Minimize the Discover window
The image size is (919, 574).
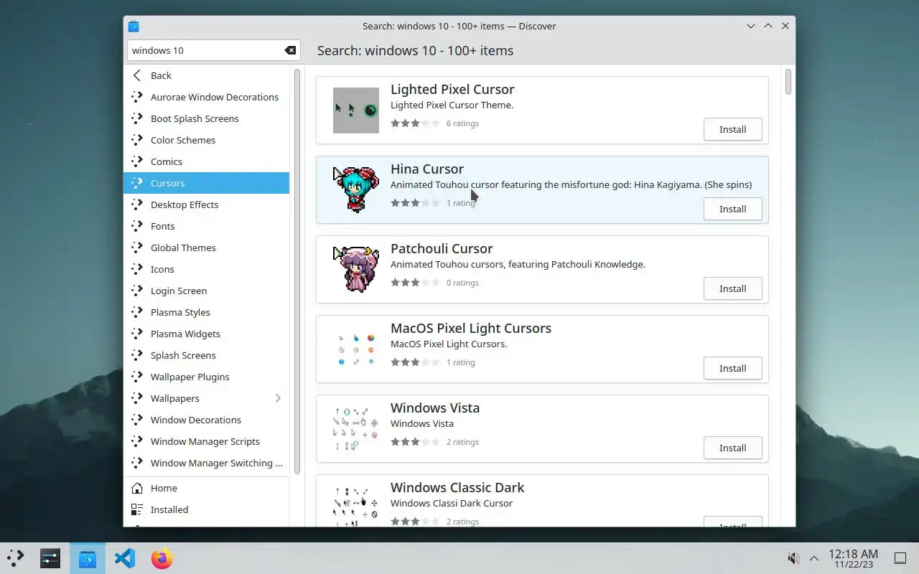click(x=751, y=26)
